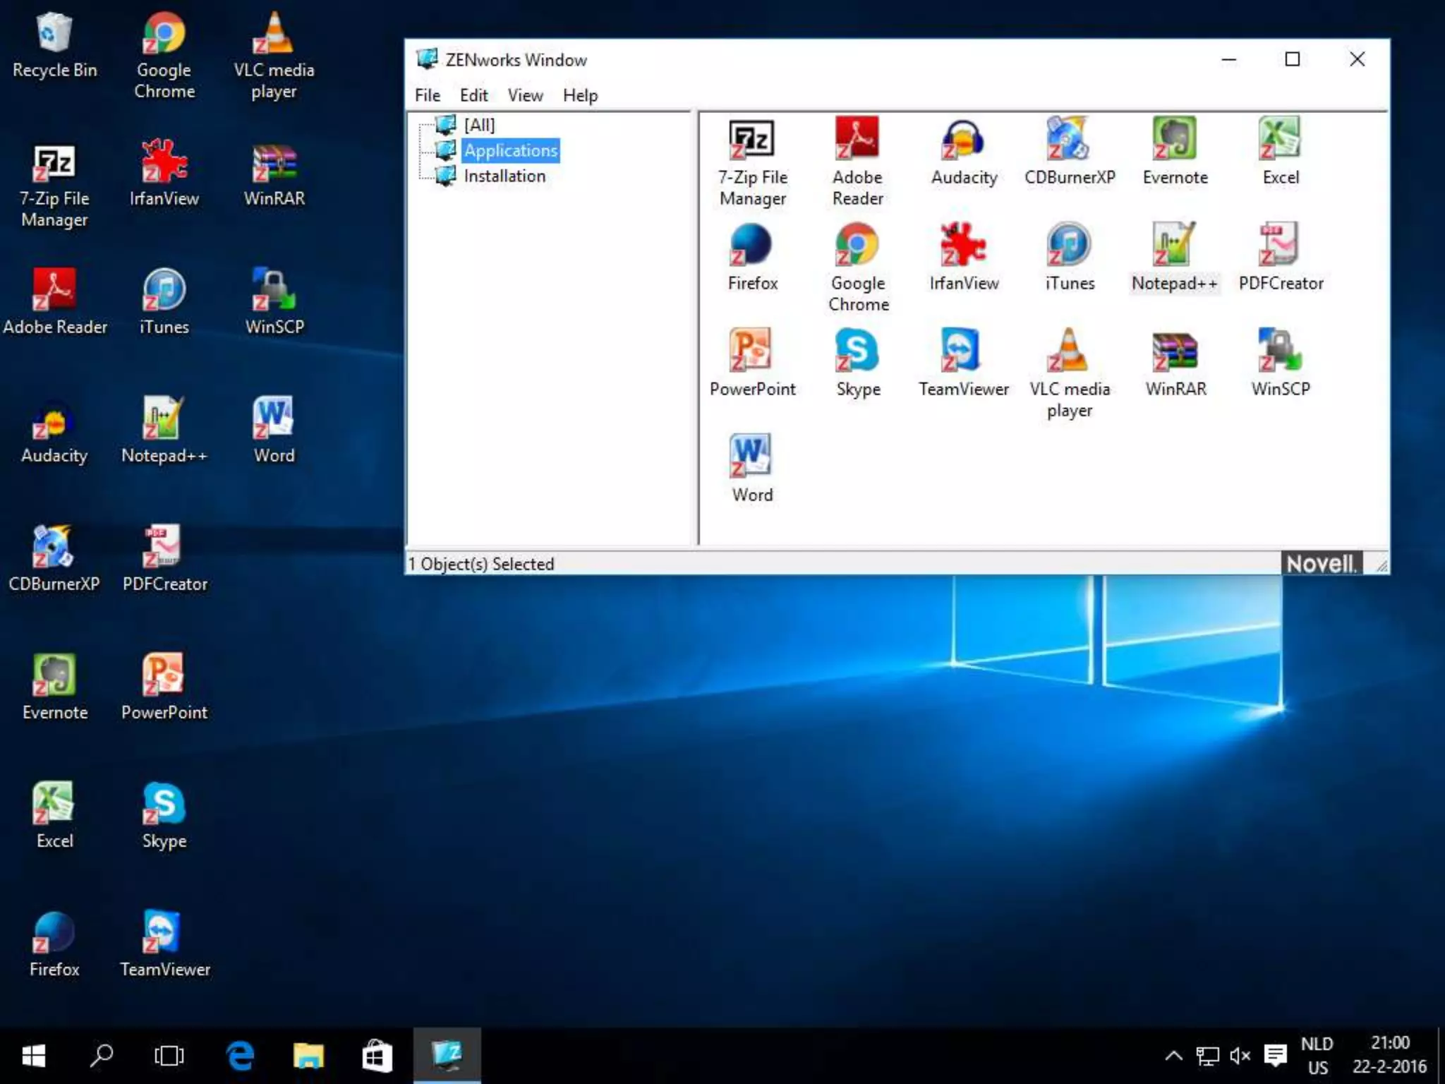Click the NLD US language indicator
Image resolution: width=1445 pixels, height=1084 pixels.
pos(1317,1056)
